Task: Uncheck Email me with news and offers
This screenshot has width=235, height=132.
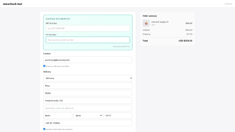Action: 44,66
